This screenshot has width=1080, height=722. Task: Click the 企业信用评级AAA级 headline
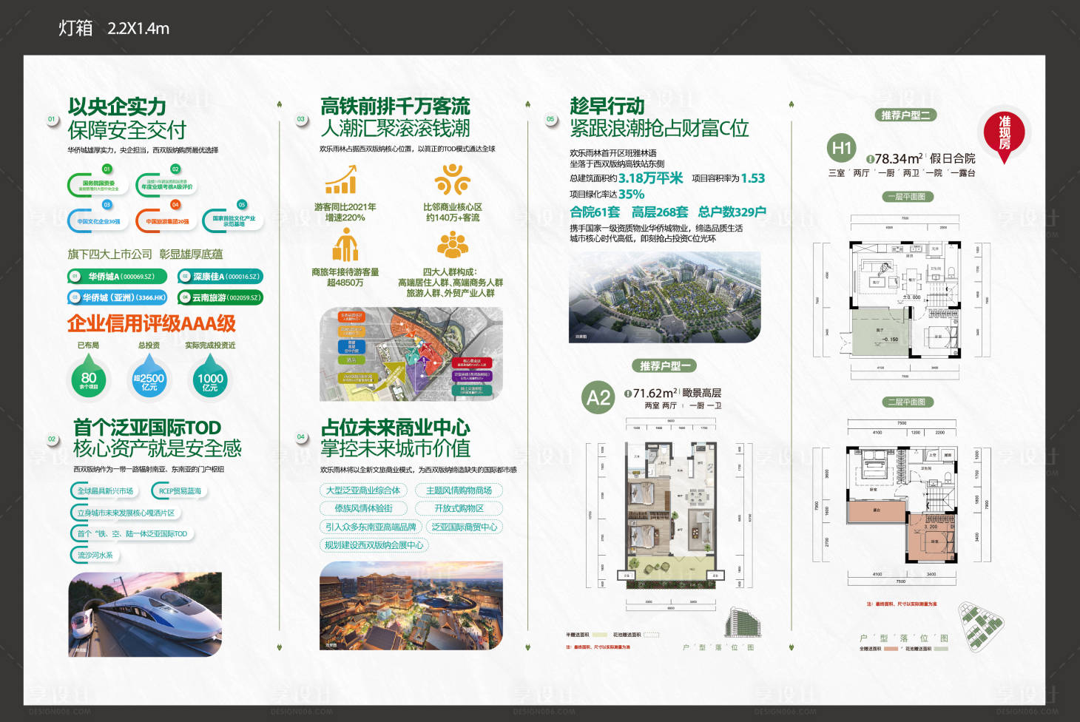tap(152, 323)
